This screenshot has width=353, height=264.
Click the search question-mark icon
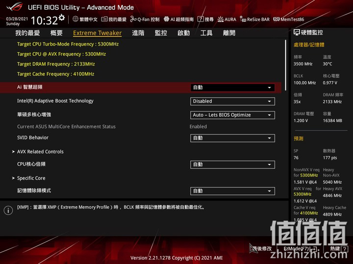[201, 19]
